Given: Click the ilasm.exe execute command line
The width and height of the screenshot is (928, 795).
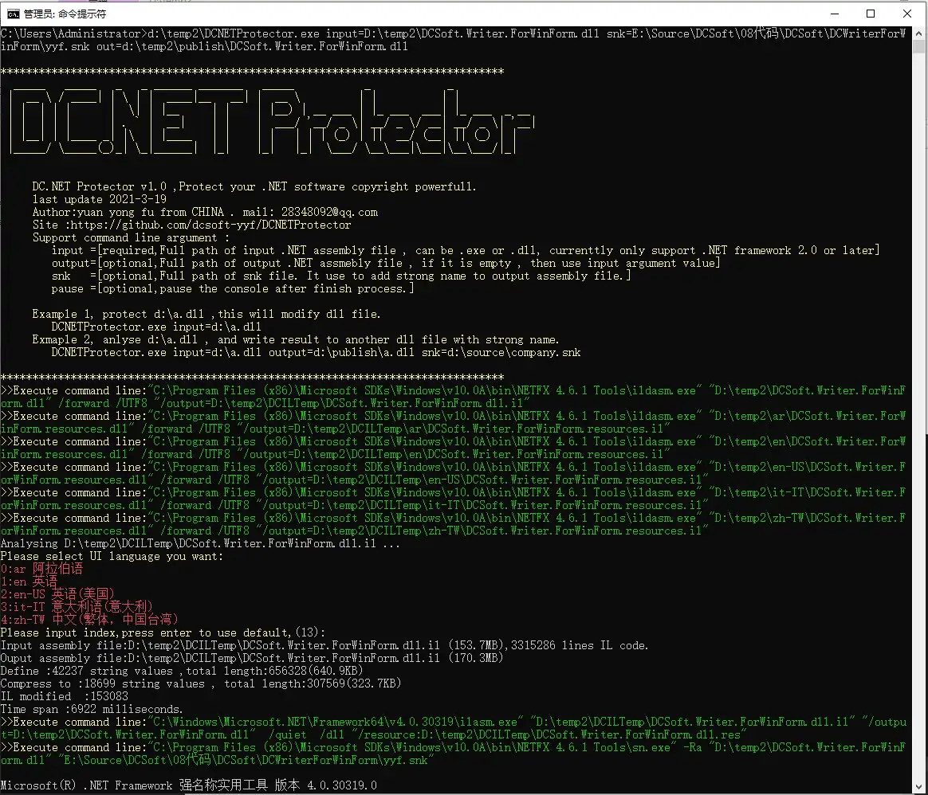Looking at the screenshot, I should 454,728.
